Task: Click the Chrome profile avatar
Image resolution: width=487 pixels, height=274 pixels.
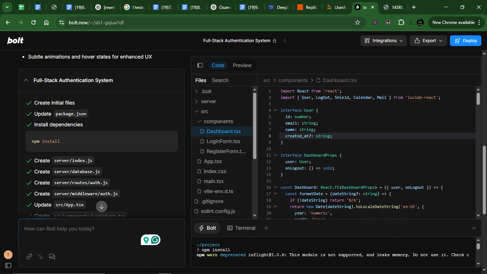Action: coord(420,22)
